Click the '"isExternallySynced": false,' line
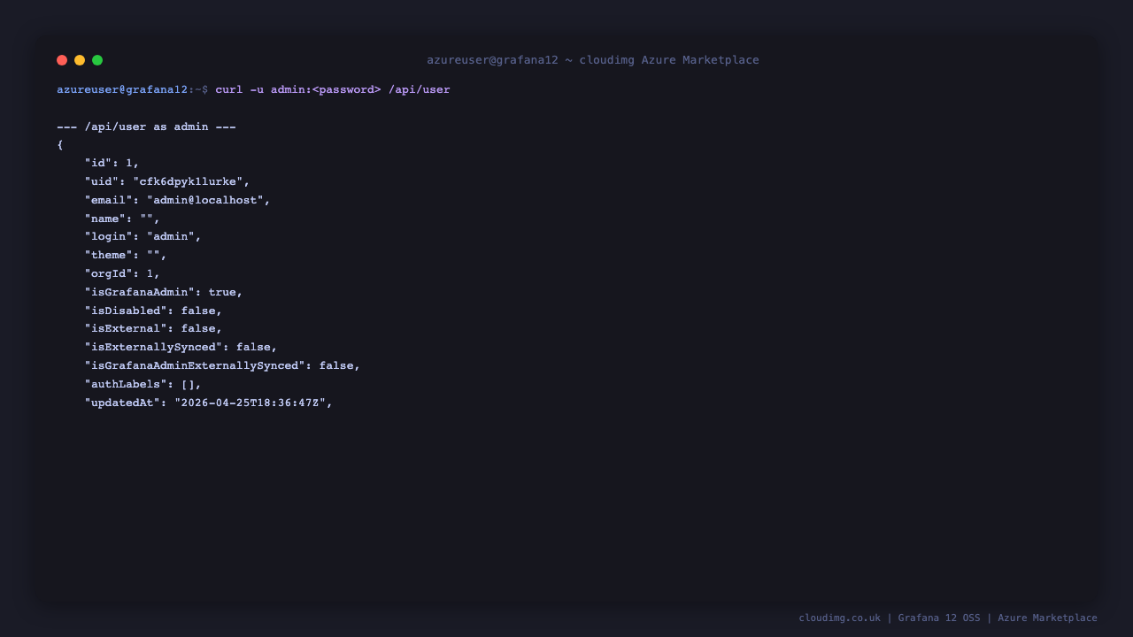Image resolution: width=1133 pixels, height=637 pixels. 181,347
